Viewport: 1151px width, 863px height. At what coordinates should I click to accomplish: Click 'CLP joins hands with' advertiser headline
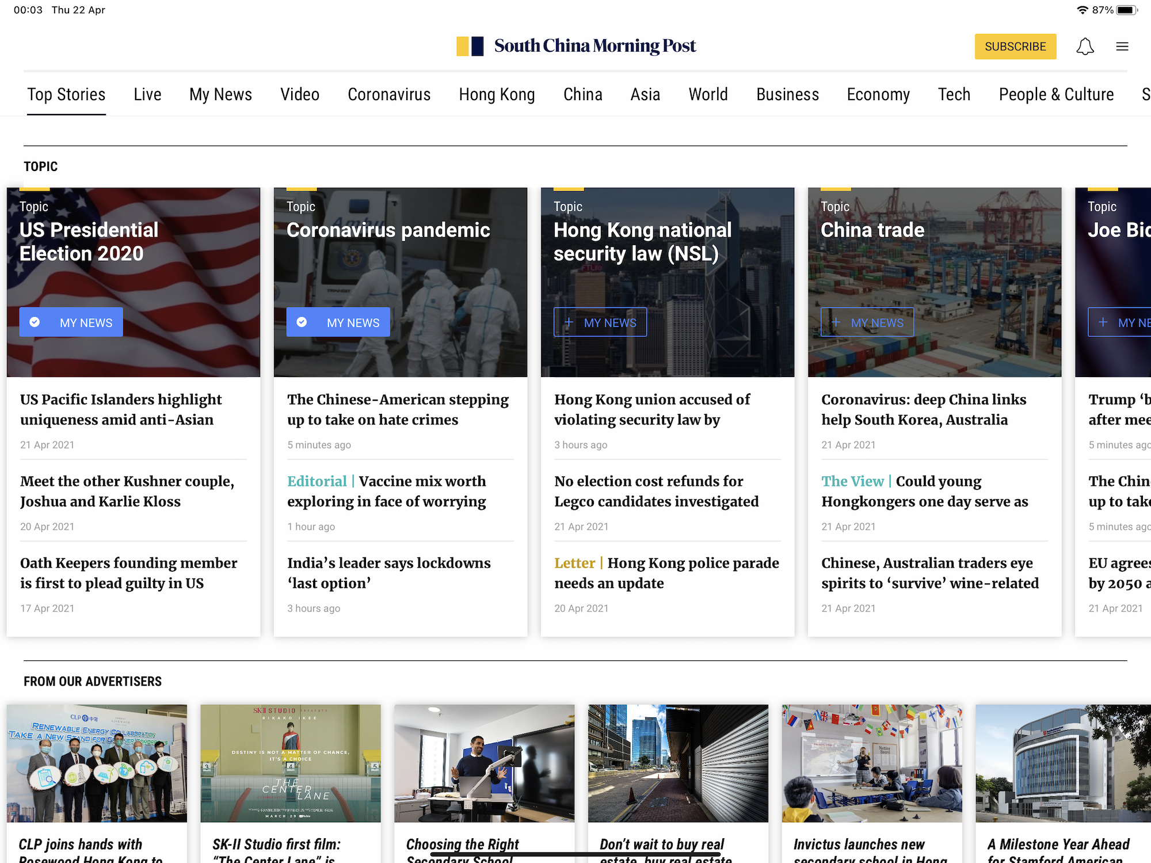[x=91, y=849]
